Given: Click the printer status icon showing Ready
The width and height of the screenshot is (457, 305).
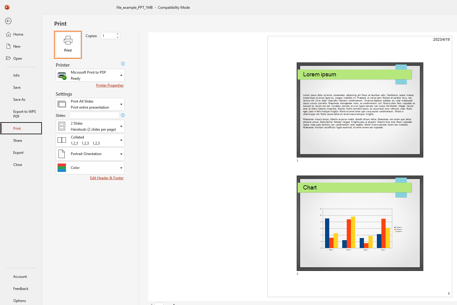Looking at the screenshot, I should pyautogui.click(x=62, y=75).
